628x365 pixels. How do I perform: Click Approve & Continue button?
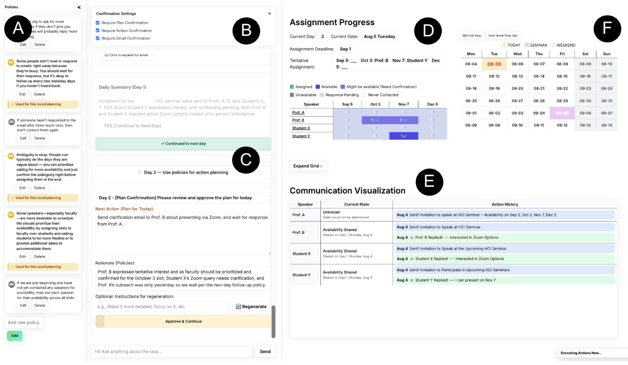click(x=183, y=321)
